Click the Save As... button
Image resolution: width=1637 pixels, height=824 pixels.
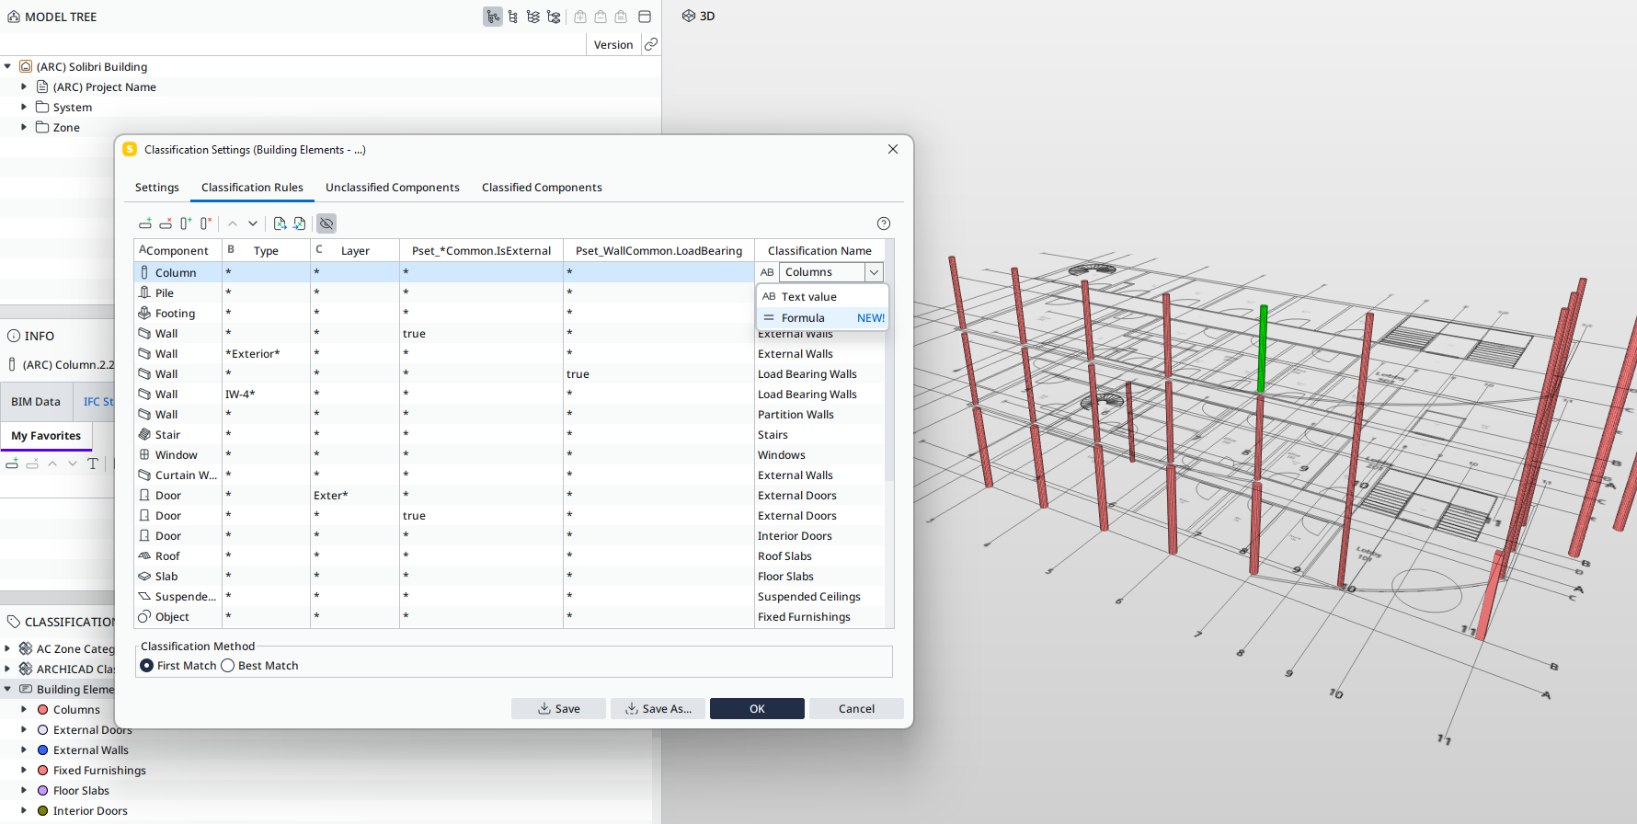[x=658, y=708]
